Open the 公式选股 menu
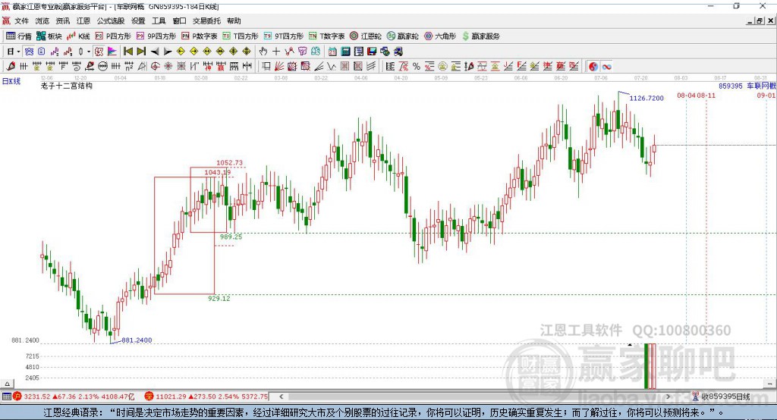Viewport: 777px width, 420px height. [x=111, y=20]
